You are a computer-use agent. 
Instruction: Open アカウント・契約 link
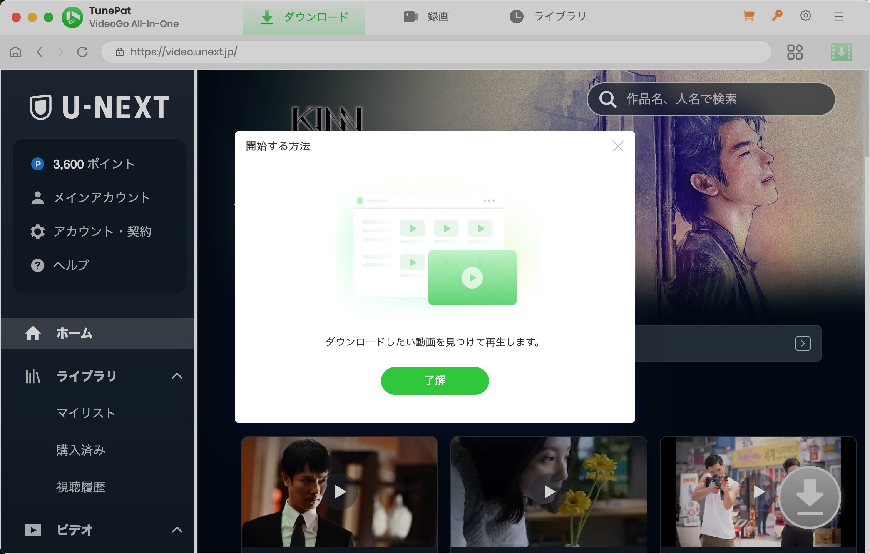(x=102, y=232)
